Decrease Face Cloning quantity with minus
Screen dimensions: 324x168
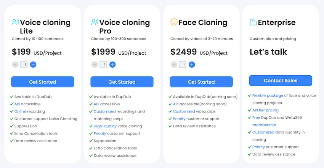(x=174, y=65)
